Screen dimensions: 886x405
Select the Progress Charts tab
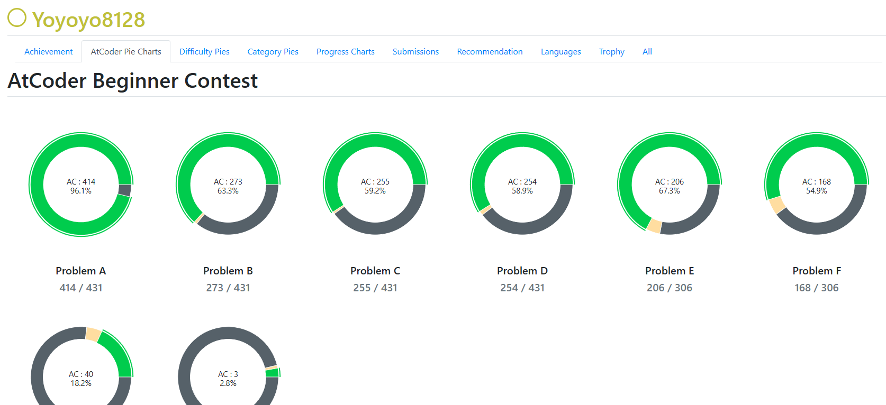pos(345,52)
